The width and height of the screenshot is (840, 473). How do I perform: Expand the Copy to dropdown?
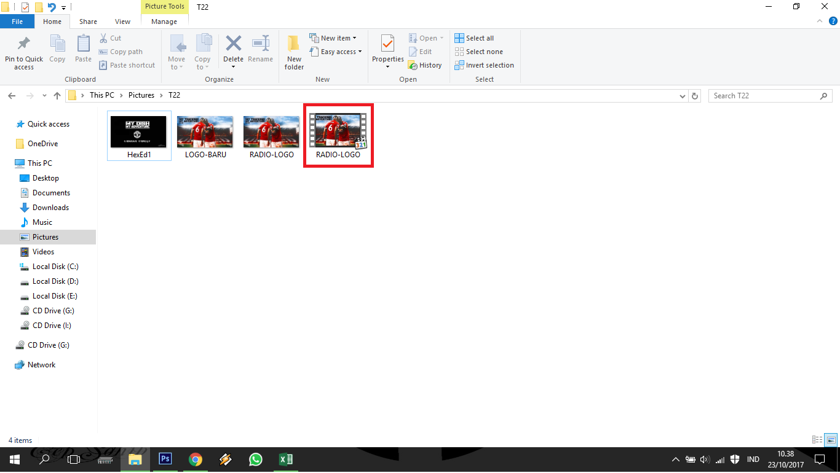[x=202, y=68]
